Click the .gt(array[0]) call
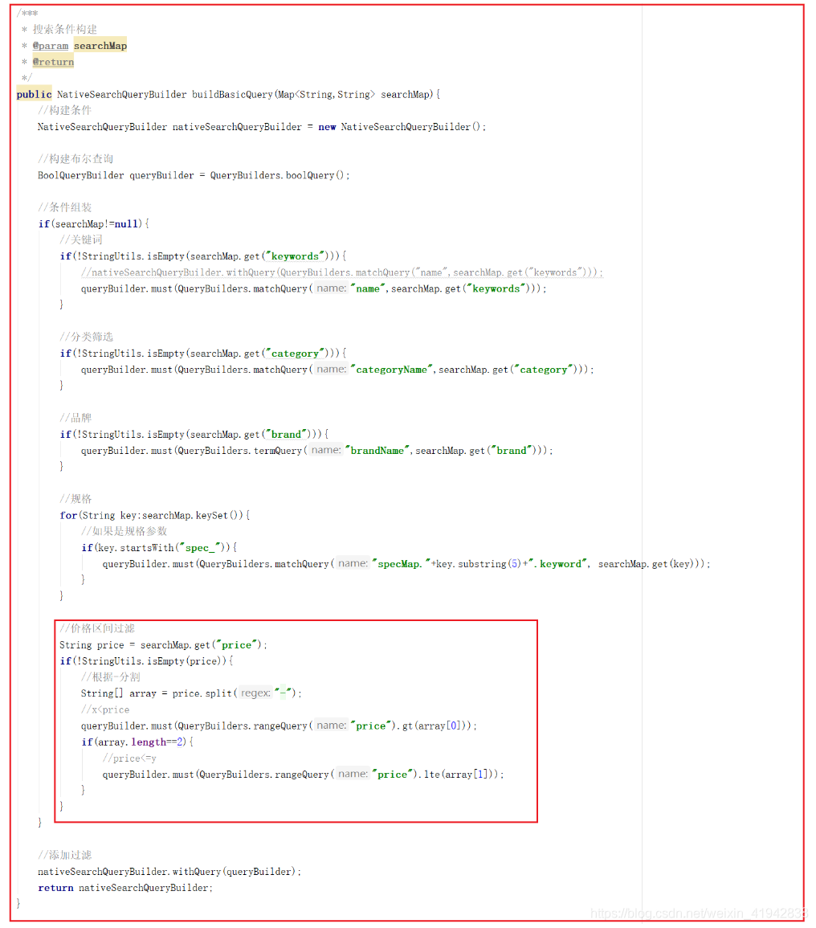This screenshot has height=928, width=816. pyautogui.click(x=433, y=726)
